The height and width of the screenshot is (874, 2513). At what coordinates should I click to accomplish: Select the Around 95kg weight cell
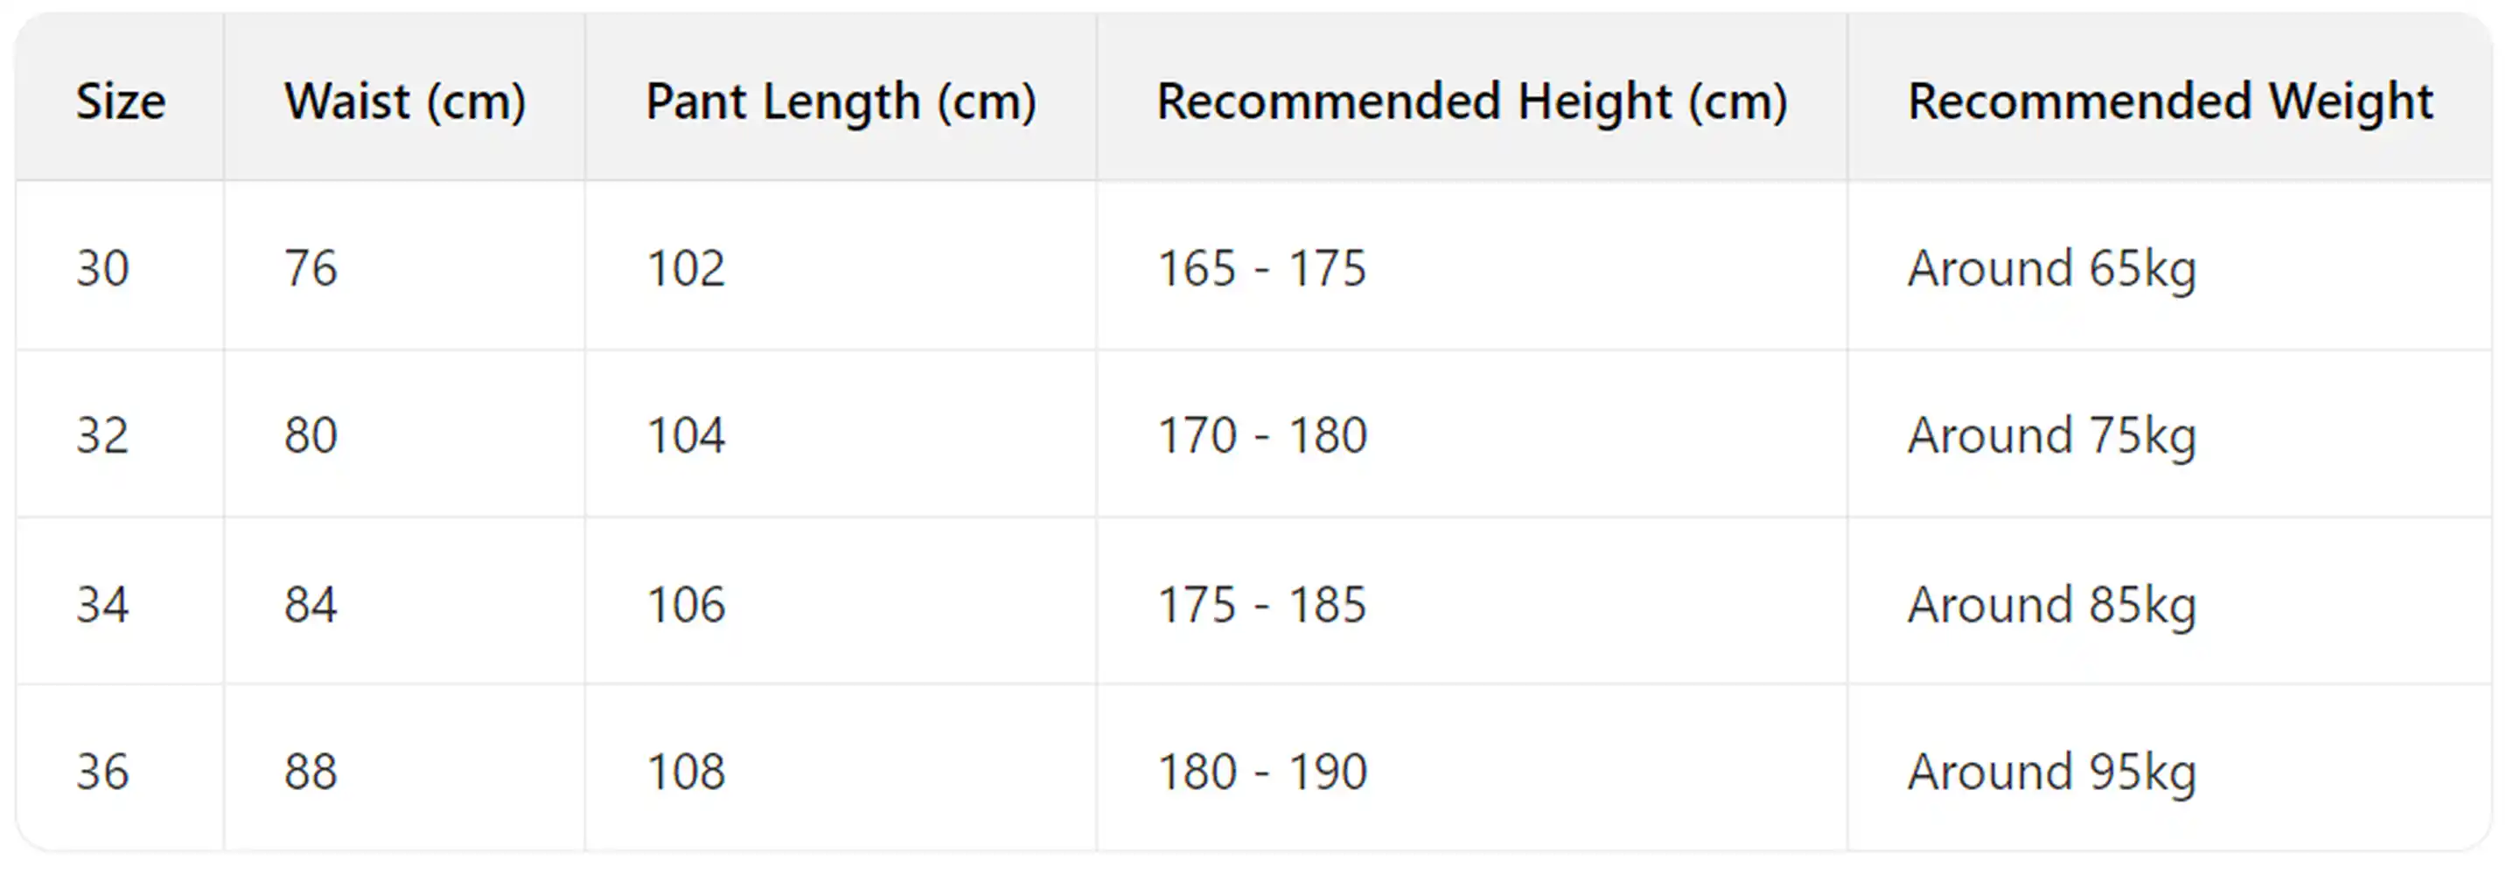coord(2051,772)
